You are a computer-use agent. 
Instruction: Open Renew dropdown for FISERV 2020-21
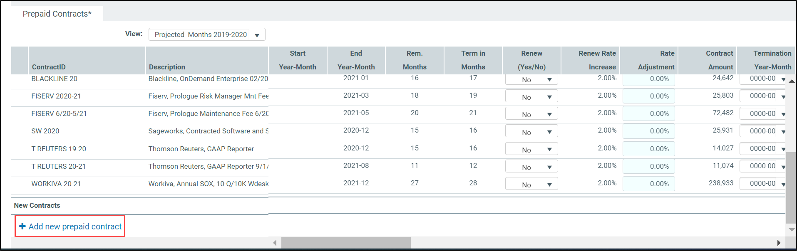click(x=531, y=97)
